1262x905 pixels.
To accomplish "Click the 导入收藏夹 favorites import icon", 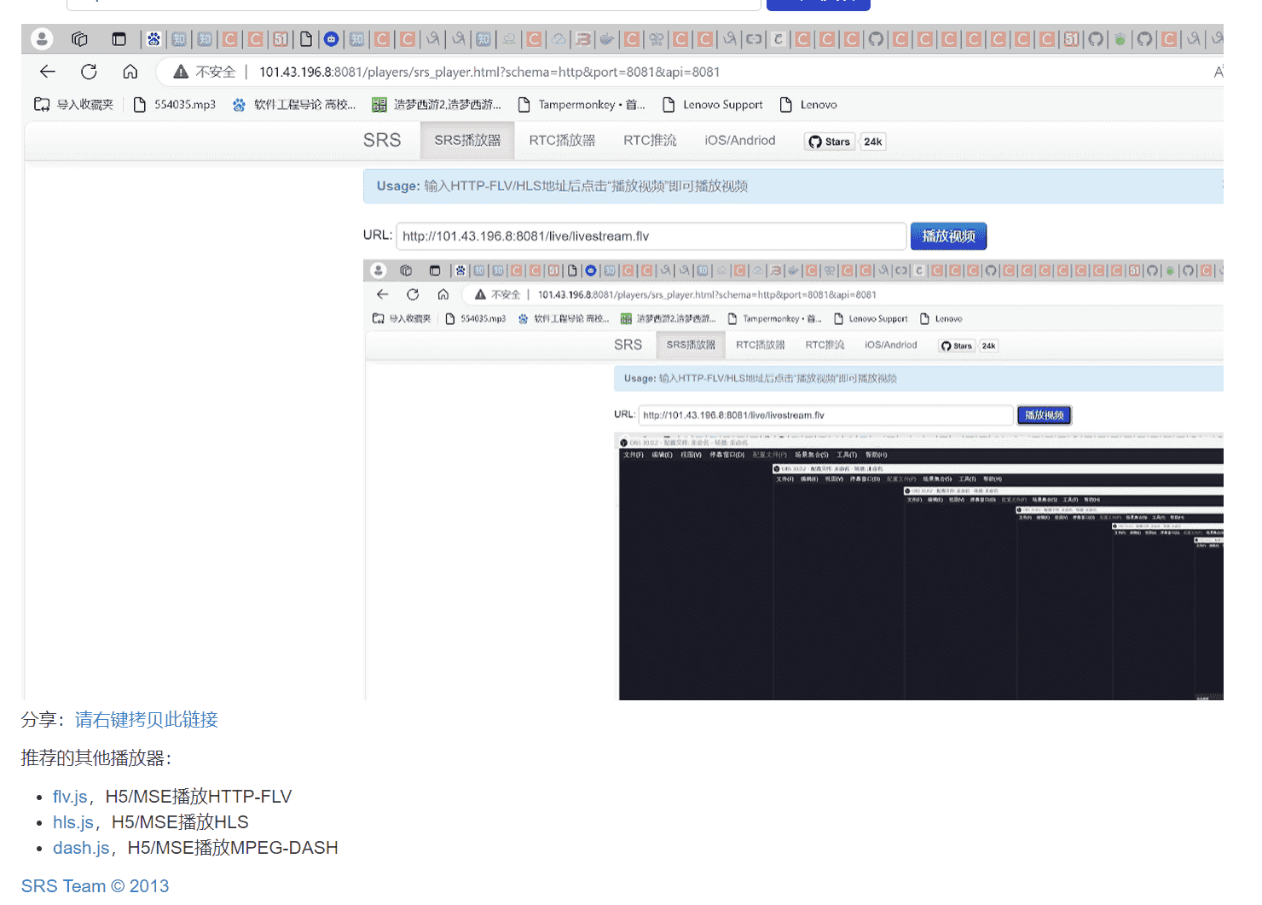I will 41,104.
